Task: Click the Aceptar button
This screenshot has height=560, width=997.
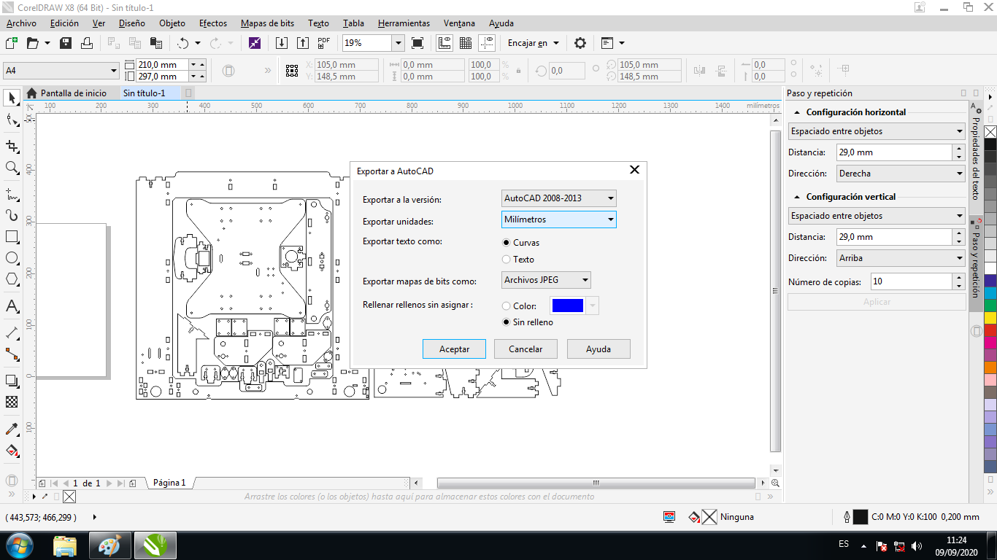Action: pyautogui.click(x=454, y=349)
